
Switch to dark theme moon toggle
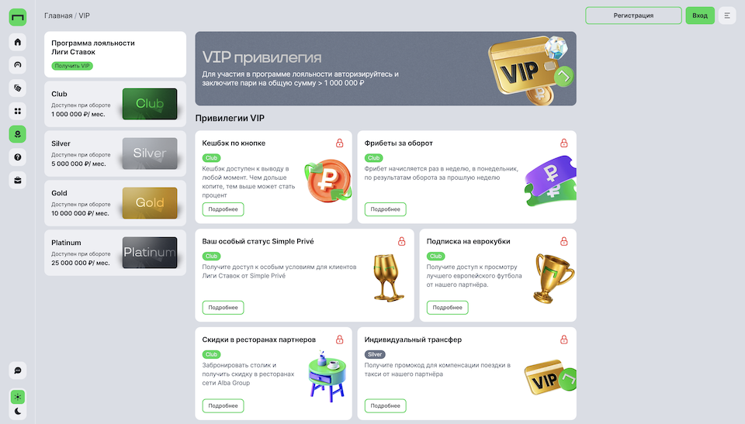click(18, 411)
